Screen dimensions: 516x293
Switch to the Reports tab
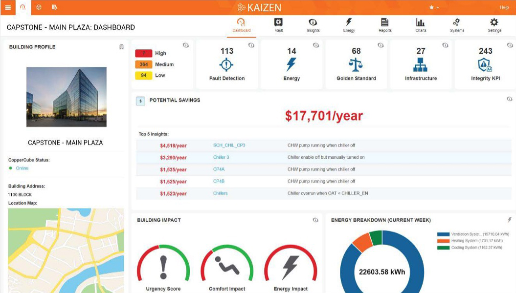(x=385, y=25)
